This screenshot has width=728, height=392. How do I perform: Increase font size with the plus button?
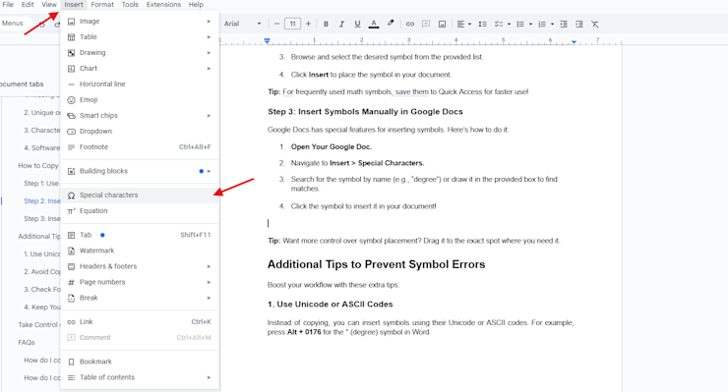click(x=308, y=24)
